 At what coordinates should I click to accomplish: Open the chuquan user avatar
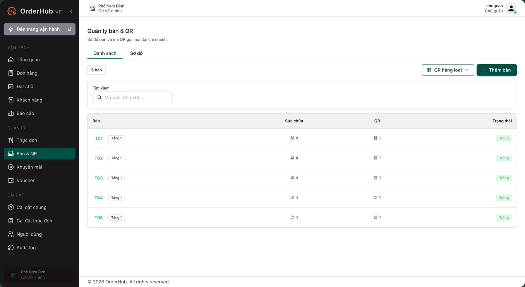click(x=511, y=8)
